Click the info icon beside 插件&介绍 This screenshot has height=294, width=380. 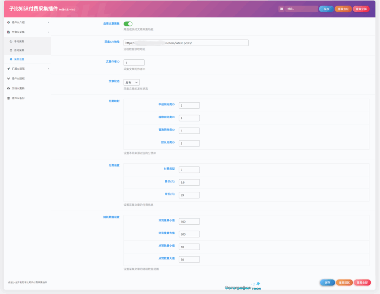(x=9, y=23)
